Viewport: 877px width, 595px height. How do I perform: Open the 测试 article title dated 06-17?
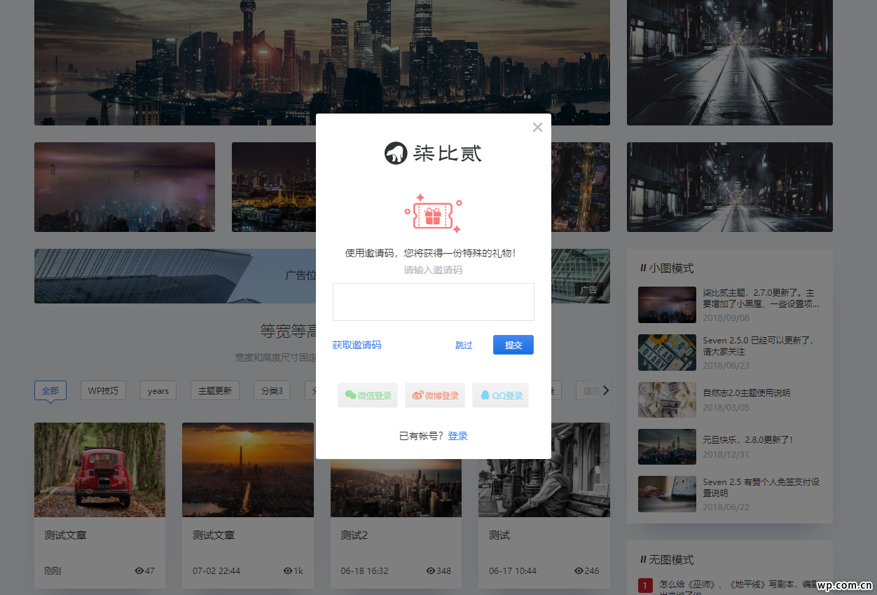click(x=499, y=535)
